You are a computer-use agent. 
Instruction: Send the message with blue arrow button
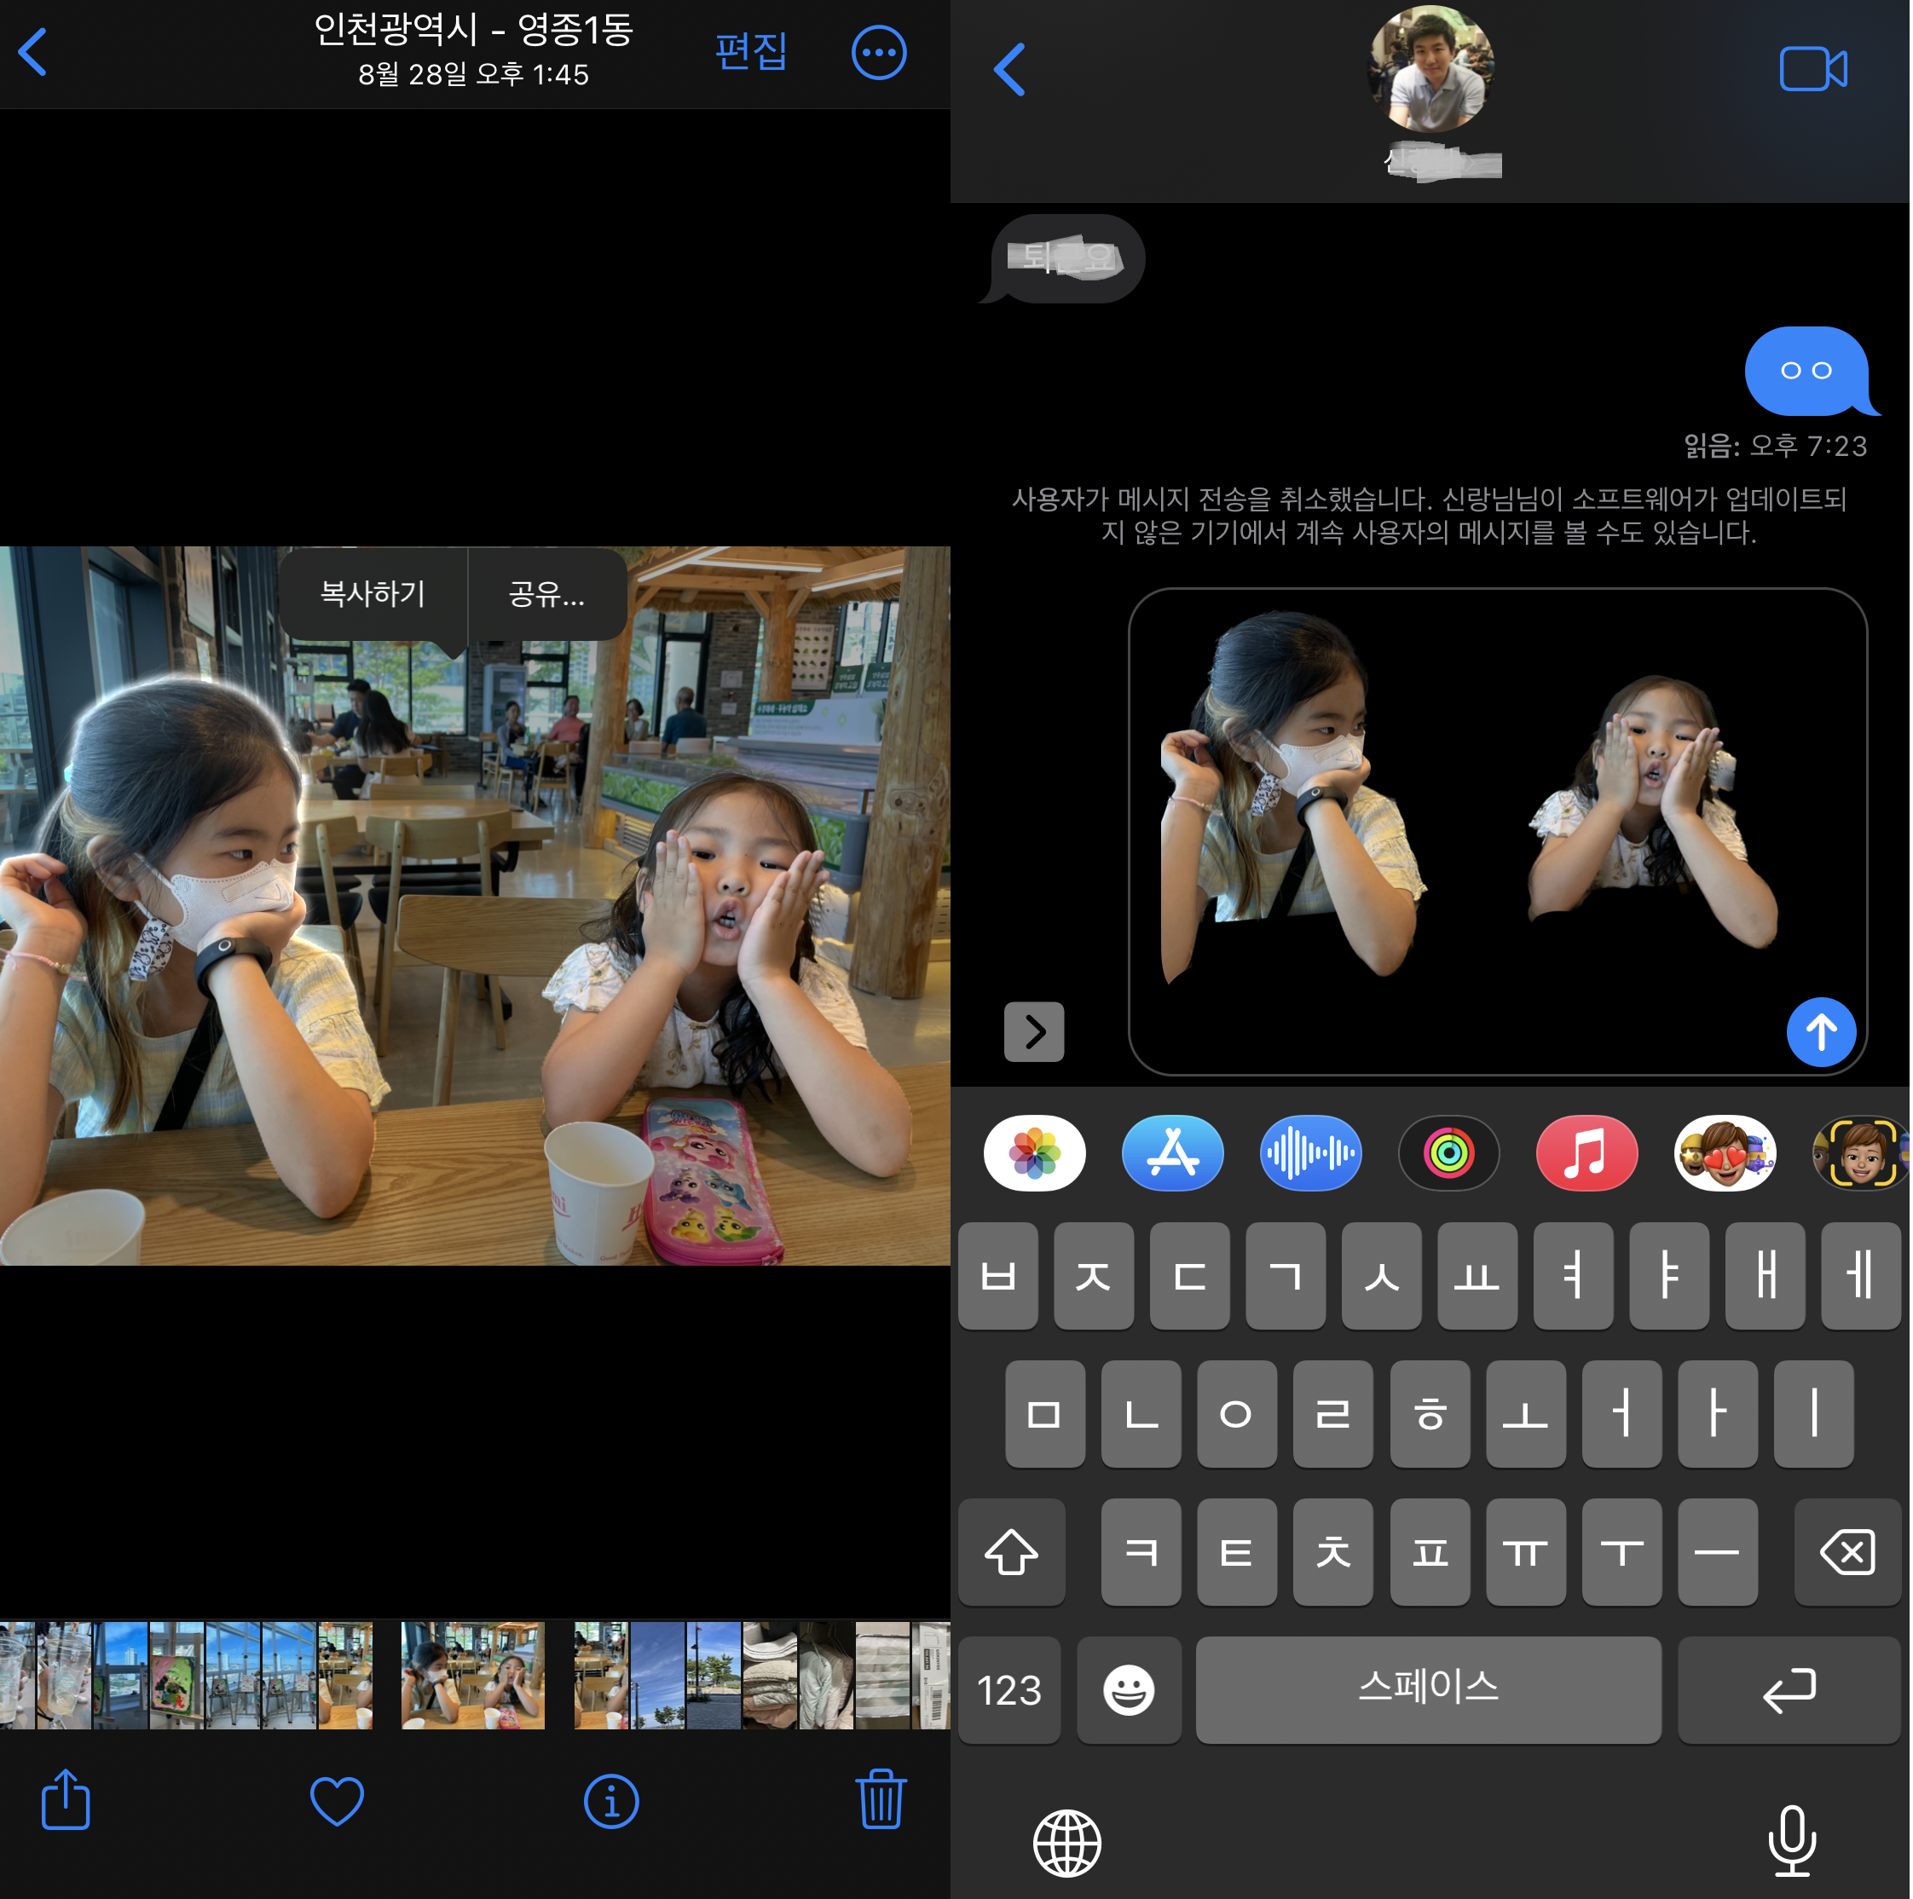click(x=1820, y=1031)
